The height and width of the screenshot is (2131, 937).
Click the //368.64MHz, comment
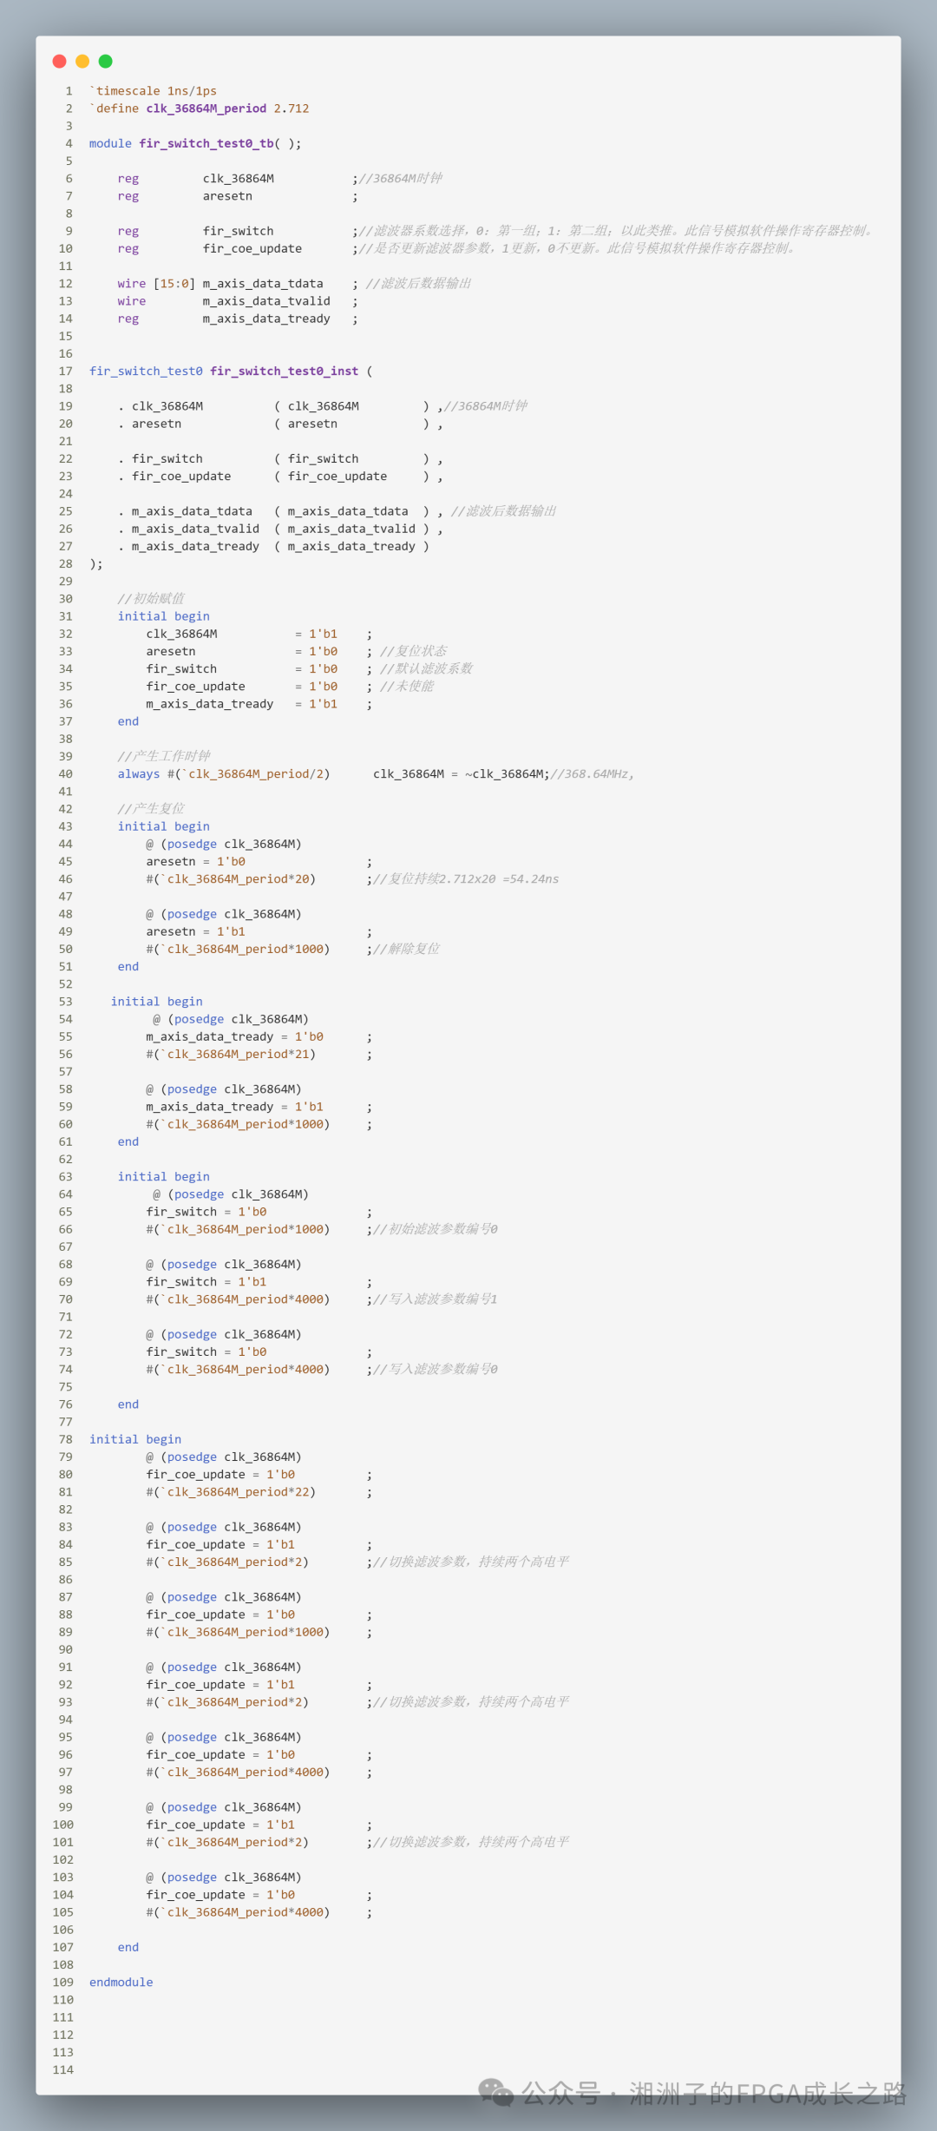[593, 774]
